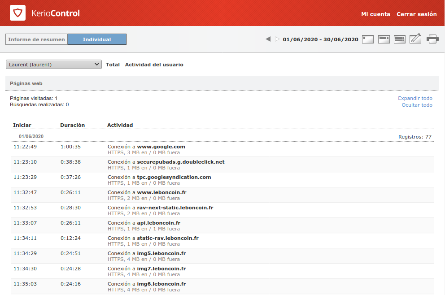Open the Total view
The height and width of the screenshot is (295, 445).
[x=113, y=65]
